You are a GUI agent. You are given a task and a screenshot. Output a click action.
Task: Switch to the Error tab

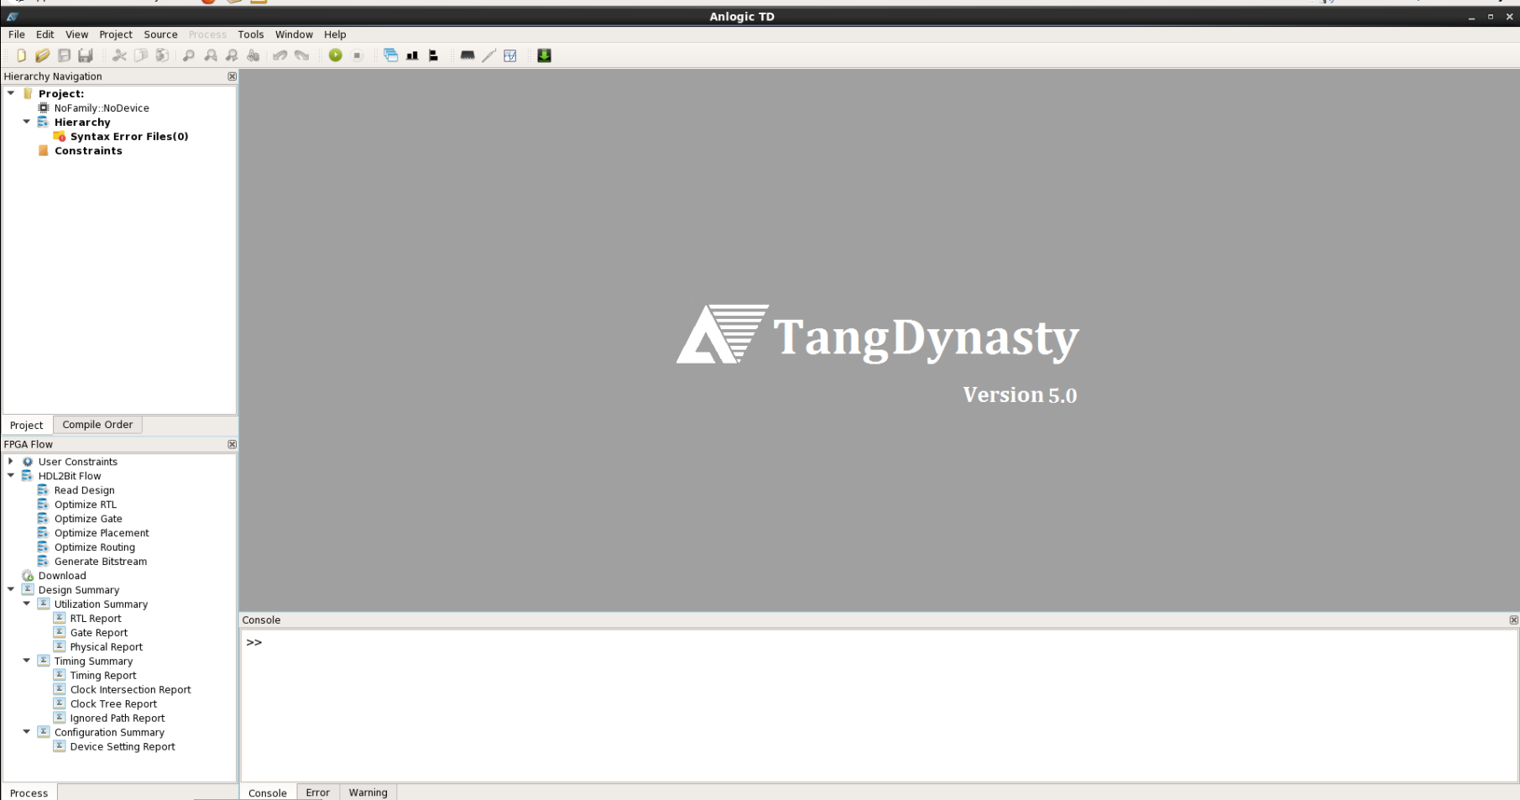tap(317, 792)
